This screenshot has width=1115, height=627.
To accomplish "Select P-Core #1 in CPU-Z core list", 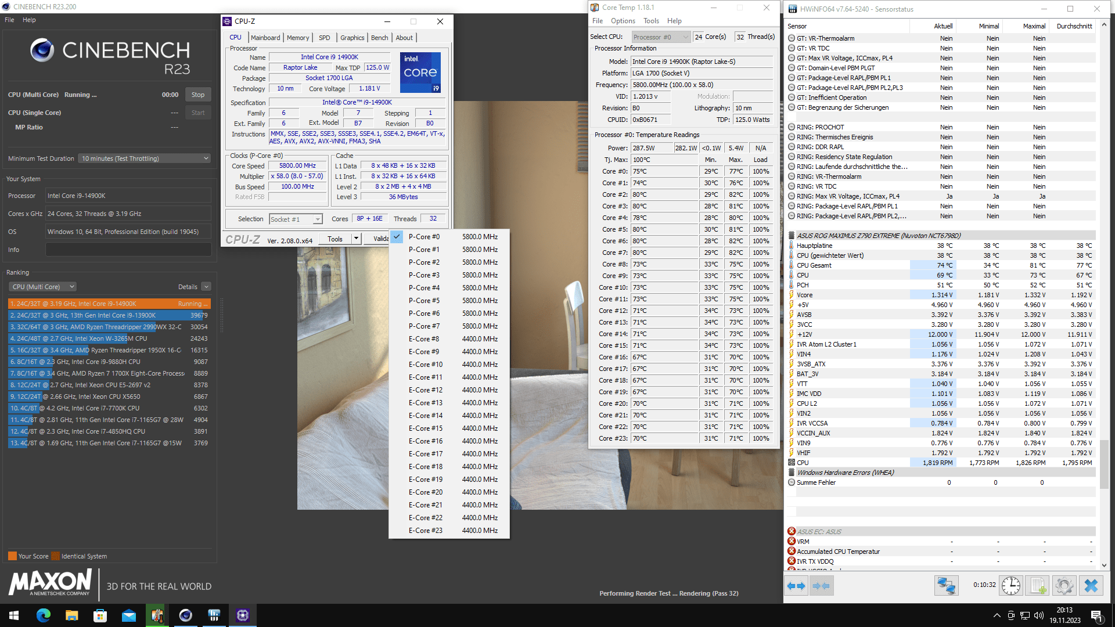I will (449, 250).
